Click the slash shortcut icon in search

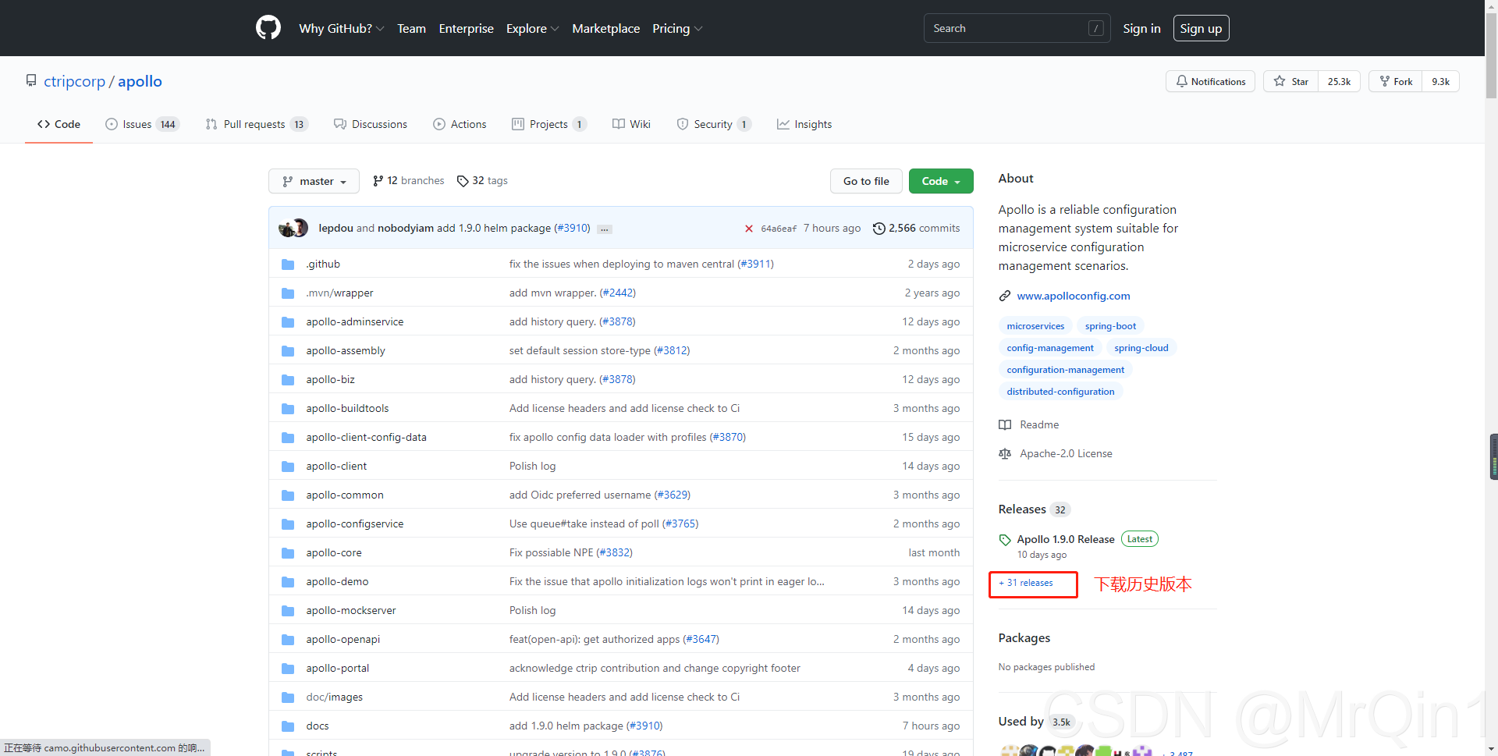point(1096,28)
